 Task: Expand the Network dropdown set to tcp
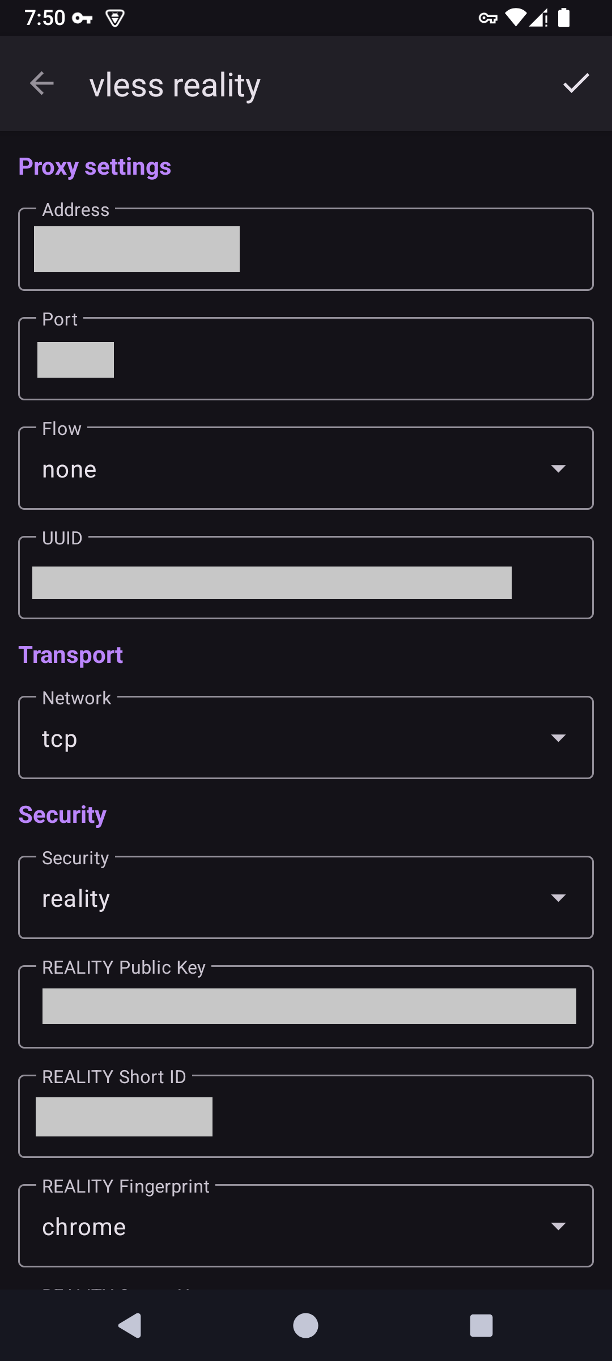coord(306,738)
